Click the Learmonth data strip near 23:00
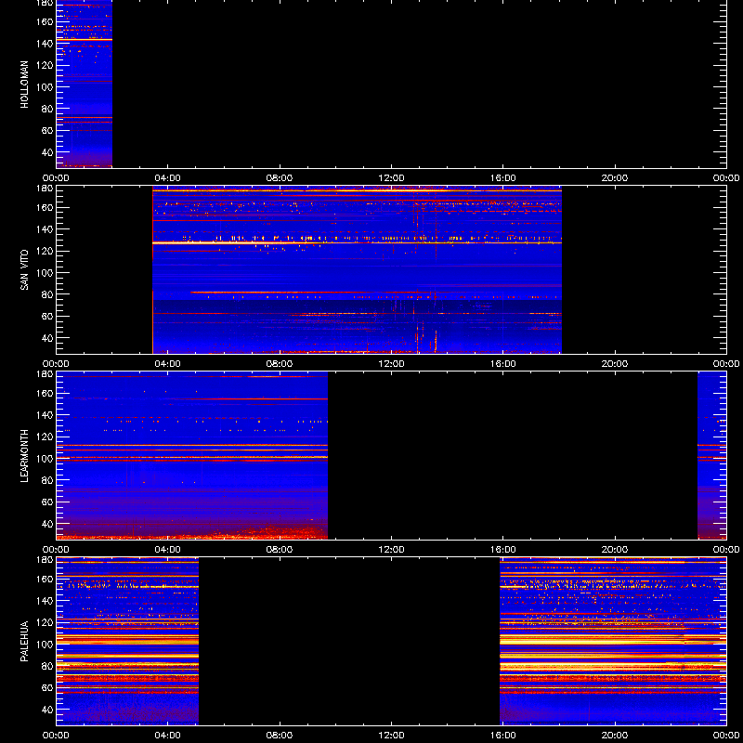 coord(711,455)
